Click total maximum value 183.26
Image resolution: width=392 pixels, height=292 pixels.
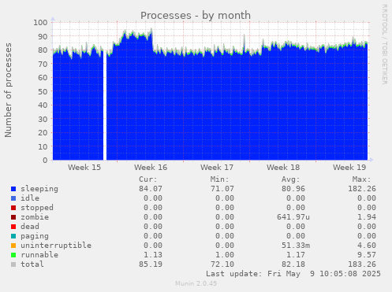(362, 264)
